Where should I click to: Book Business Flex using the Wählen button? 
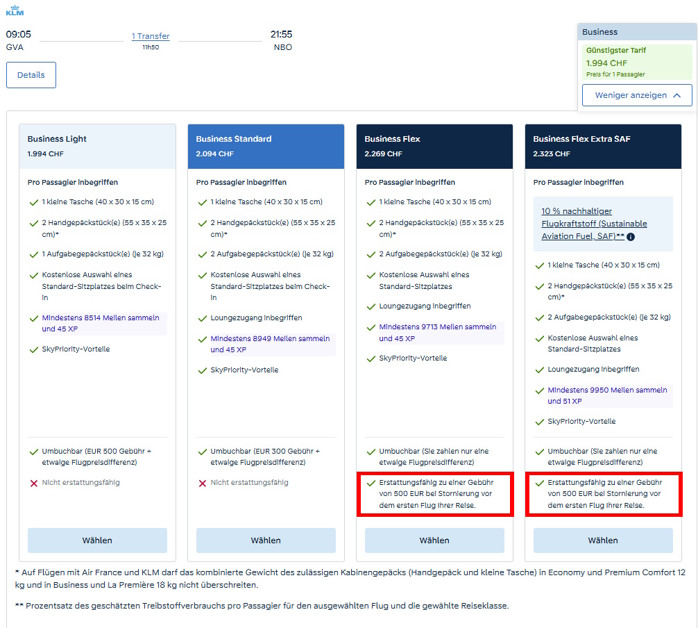[x=434, y=540]
